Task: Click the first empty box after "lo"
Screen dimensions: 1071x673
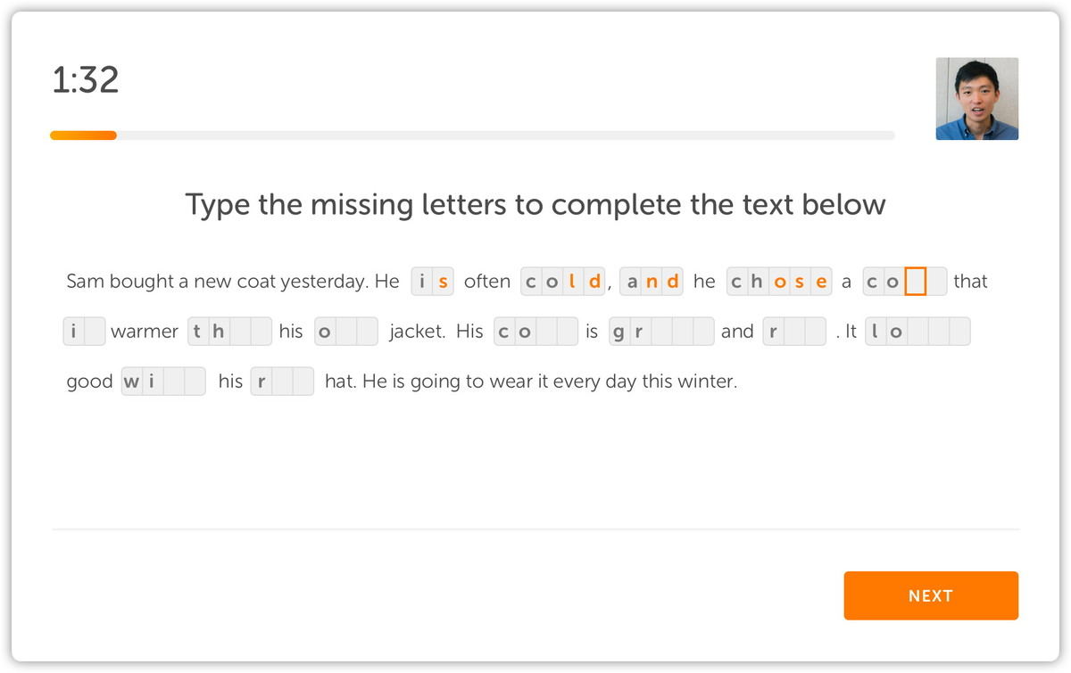Action: coord(917,332)
